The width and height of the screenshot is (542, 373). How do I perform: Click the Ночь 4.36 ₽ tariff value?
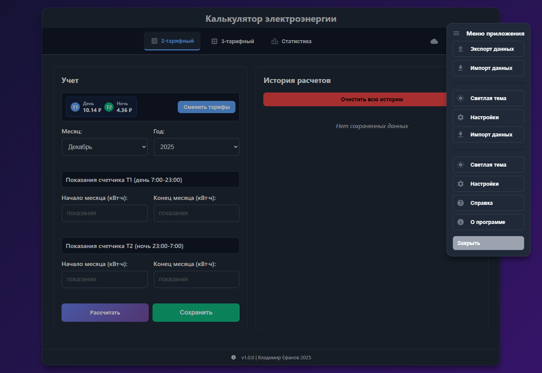(124, 107)
